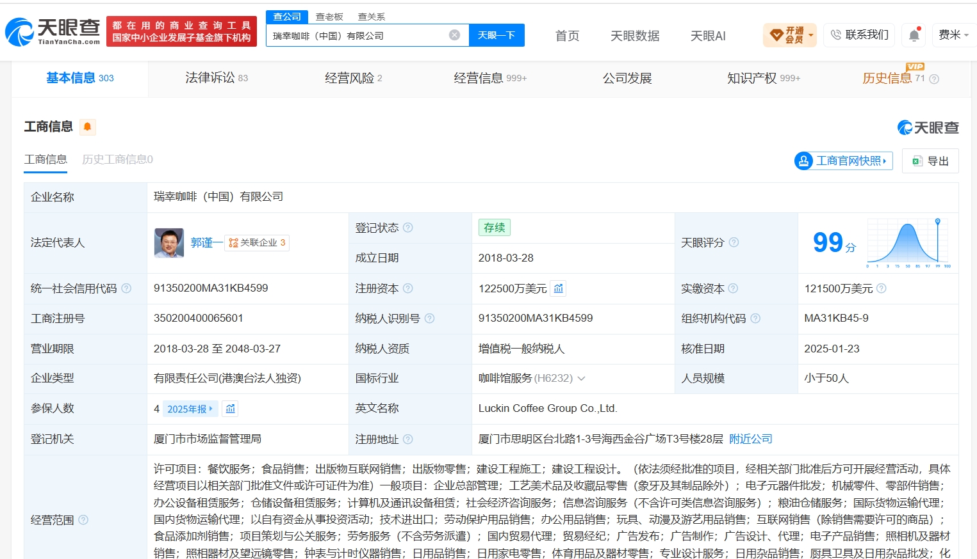Select the 小于50人 staff size value
Image resolution: width=977 pixels, height=559 pixels.
[826, 379]
